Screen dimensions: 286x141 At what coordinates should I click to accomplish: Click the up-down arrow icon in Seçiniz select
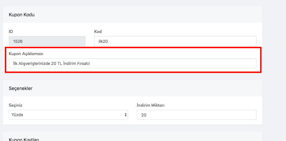coord(126,115)
